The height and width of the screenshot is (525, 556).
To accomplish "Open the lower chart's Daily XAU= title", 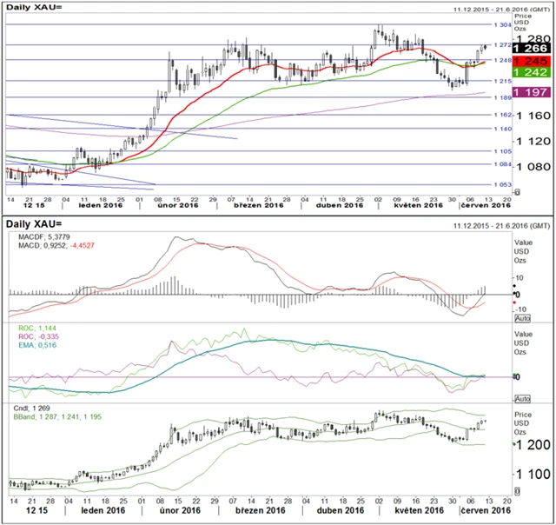I will 38,224.
